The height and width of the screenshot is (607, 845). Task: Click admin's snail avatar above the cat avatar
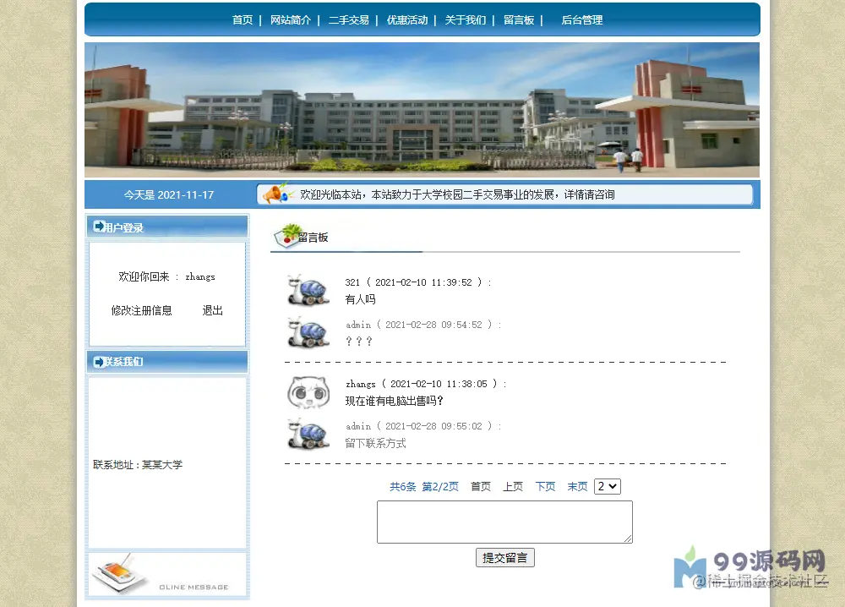tap(308, 332)
